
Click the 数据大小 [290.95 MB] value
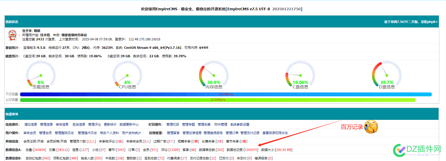click(284, 150)
